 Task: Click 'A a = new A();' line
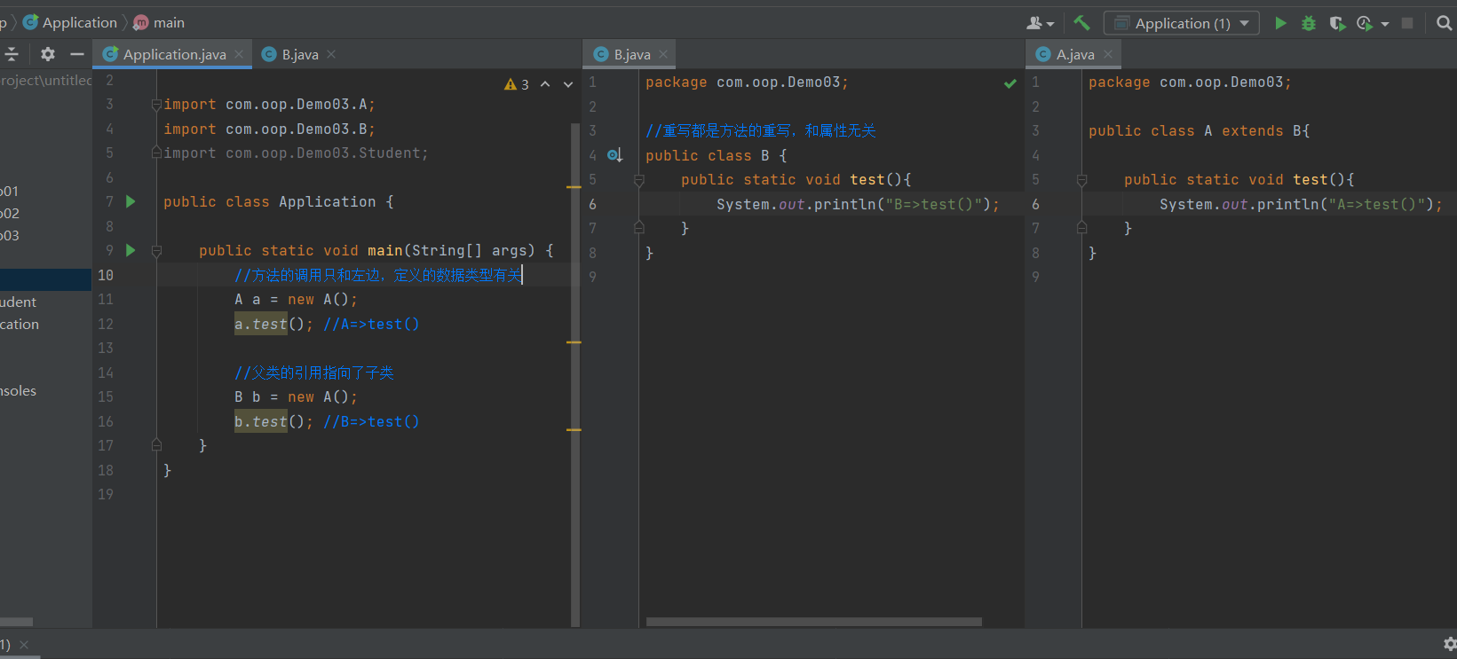(296, 299)
